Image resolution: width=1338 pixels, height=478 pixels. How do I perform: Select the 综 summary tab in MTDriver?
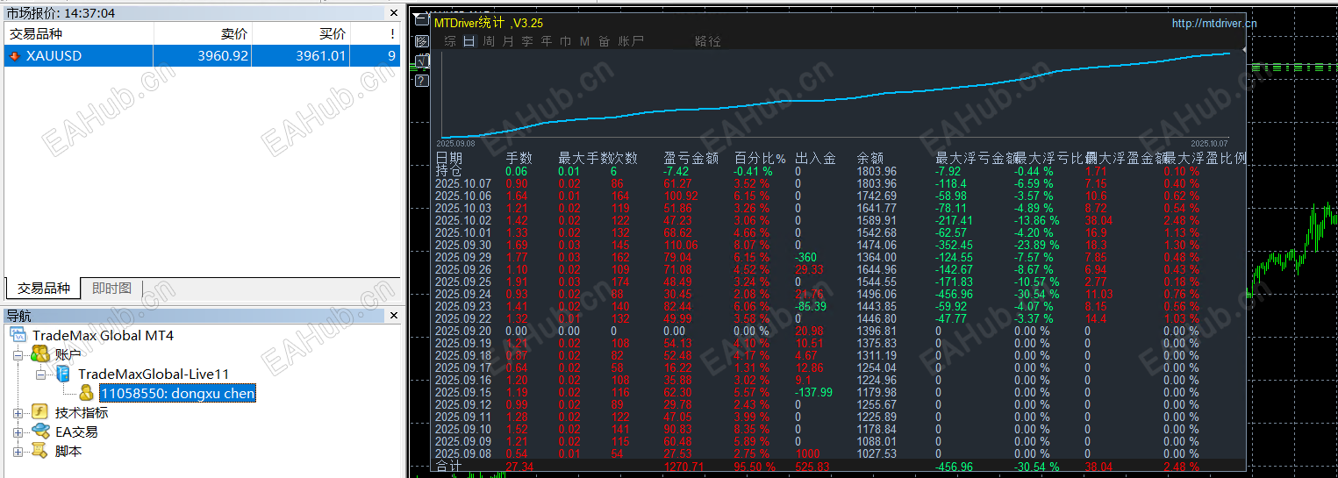click(450, 41)
